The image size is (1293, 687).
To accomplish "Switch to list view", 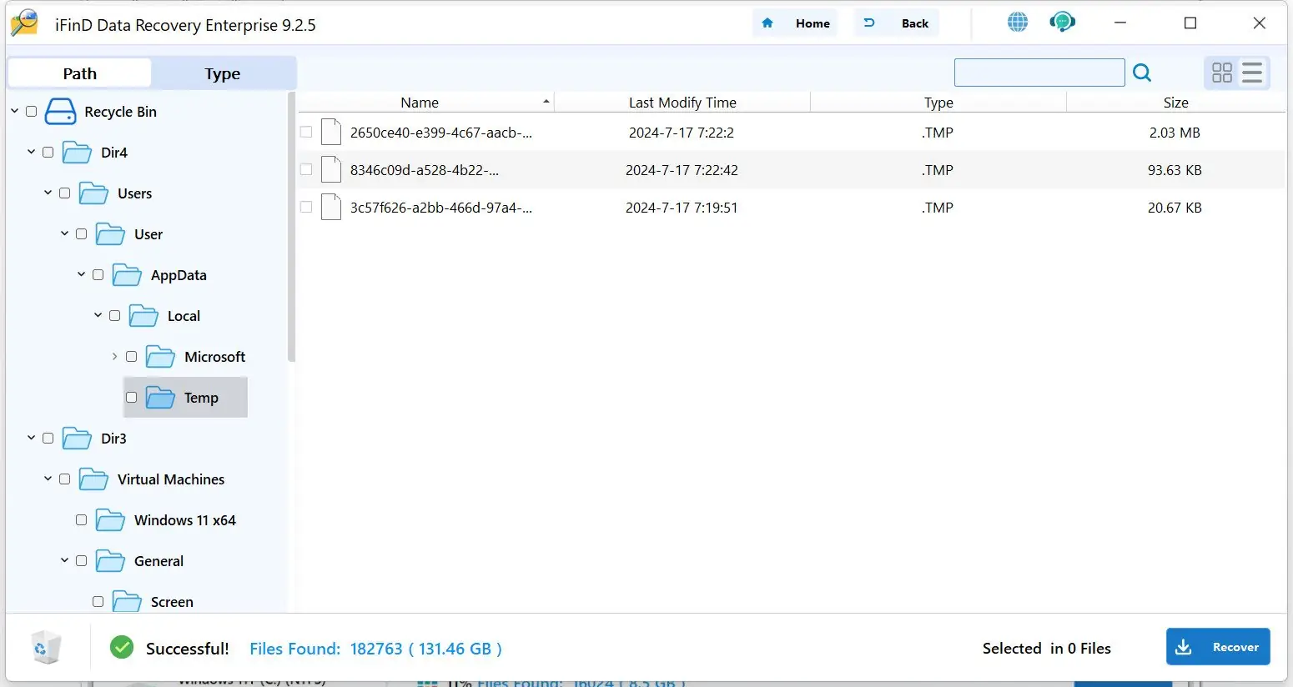I will point(1252,73).
